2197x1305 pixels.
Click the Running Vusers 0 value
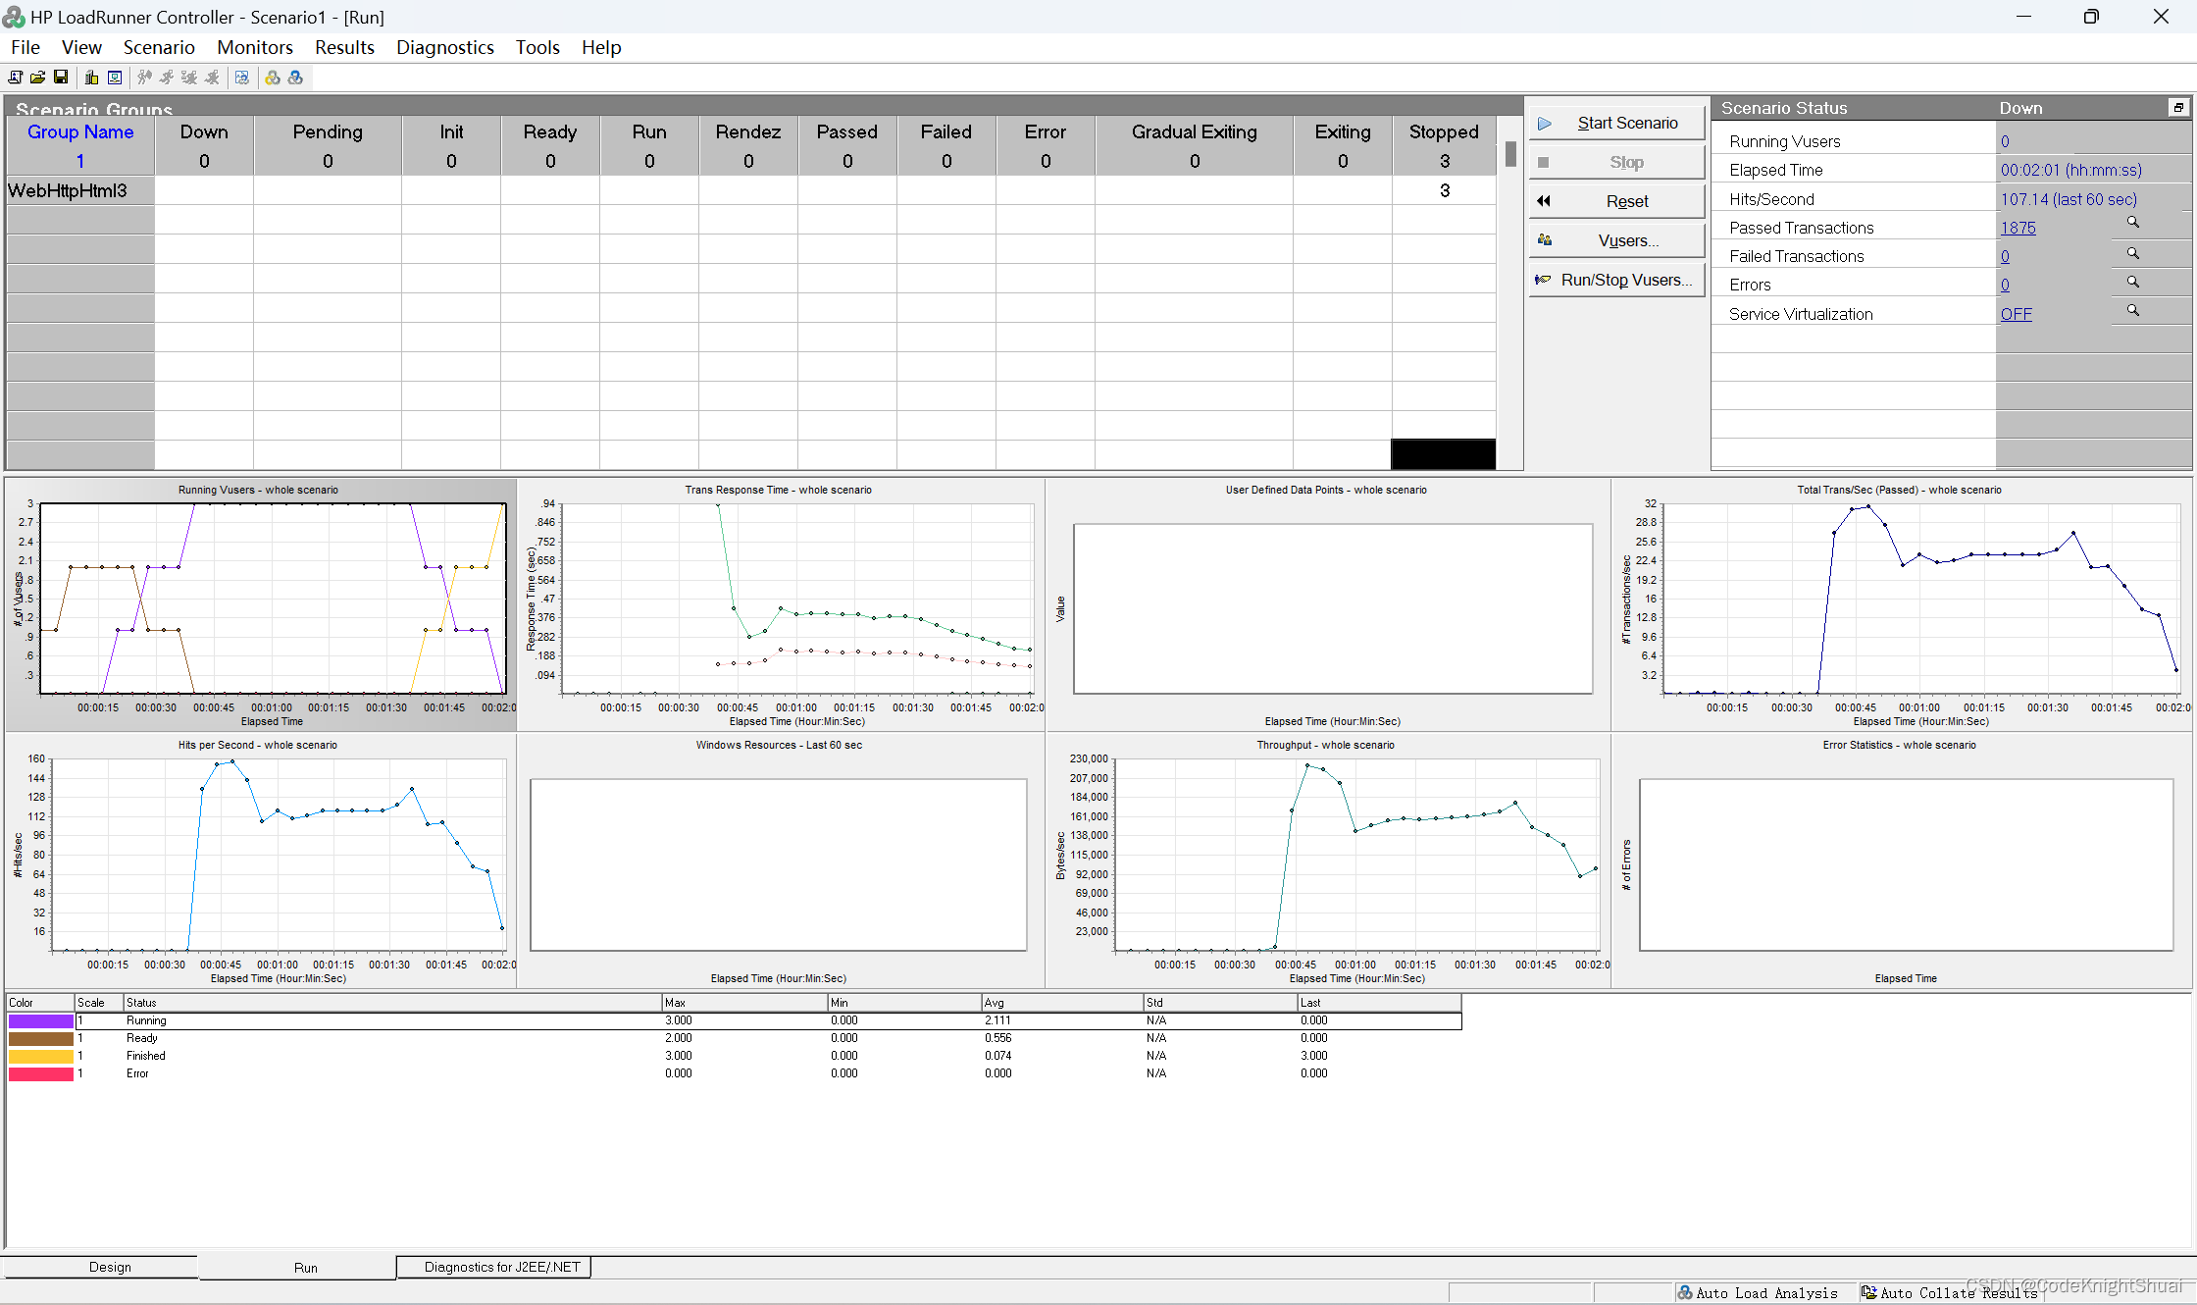pyautogui.click(x=2005, y=141)
